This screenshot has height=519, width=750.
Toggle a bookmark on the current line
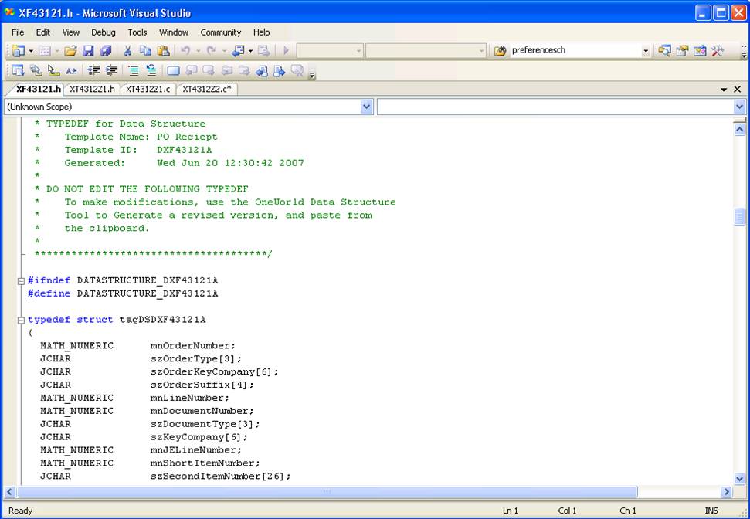(173, 71)
